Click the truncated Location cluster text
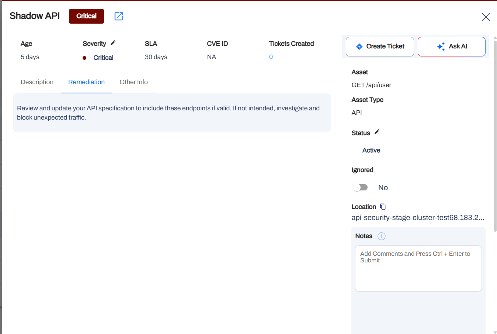The height and width of the screenshot is (334, 497). [x=418, y=217]
